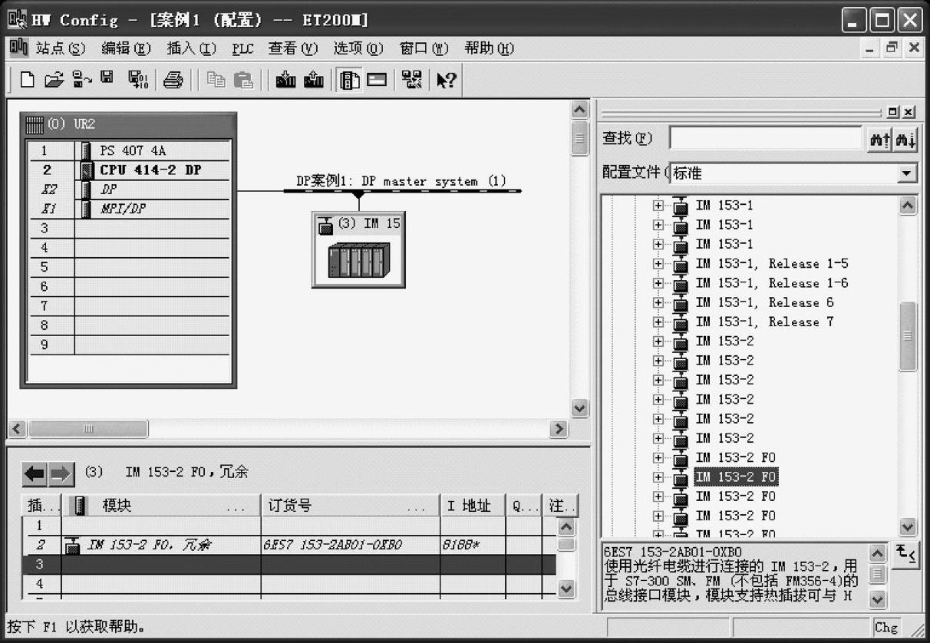Screen dimensions: 930x643
Task: Click the 8188* address cell
Action: pos(472,546)
